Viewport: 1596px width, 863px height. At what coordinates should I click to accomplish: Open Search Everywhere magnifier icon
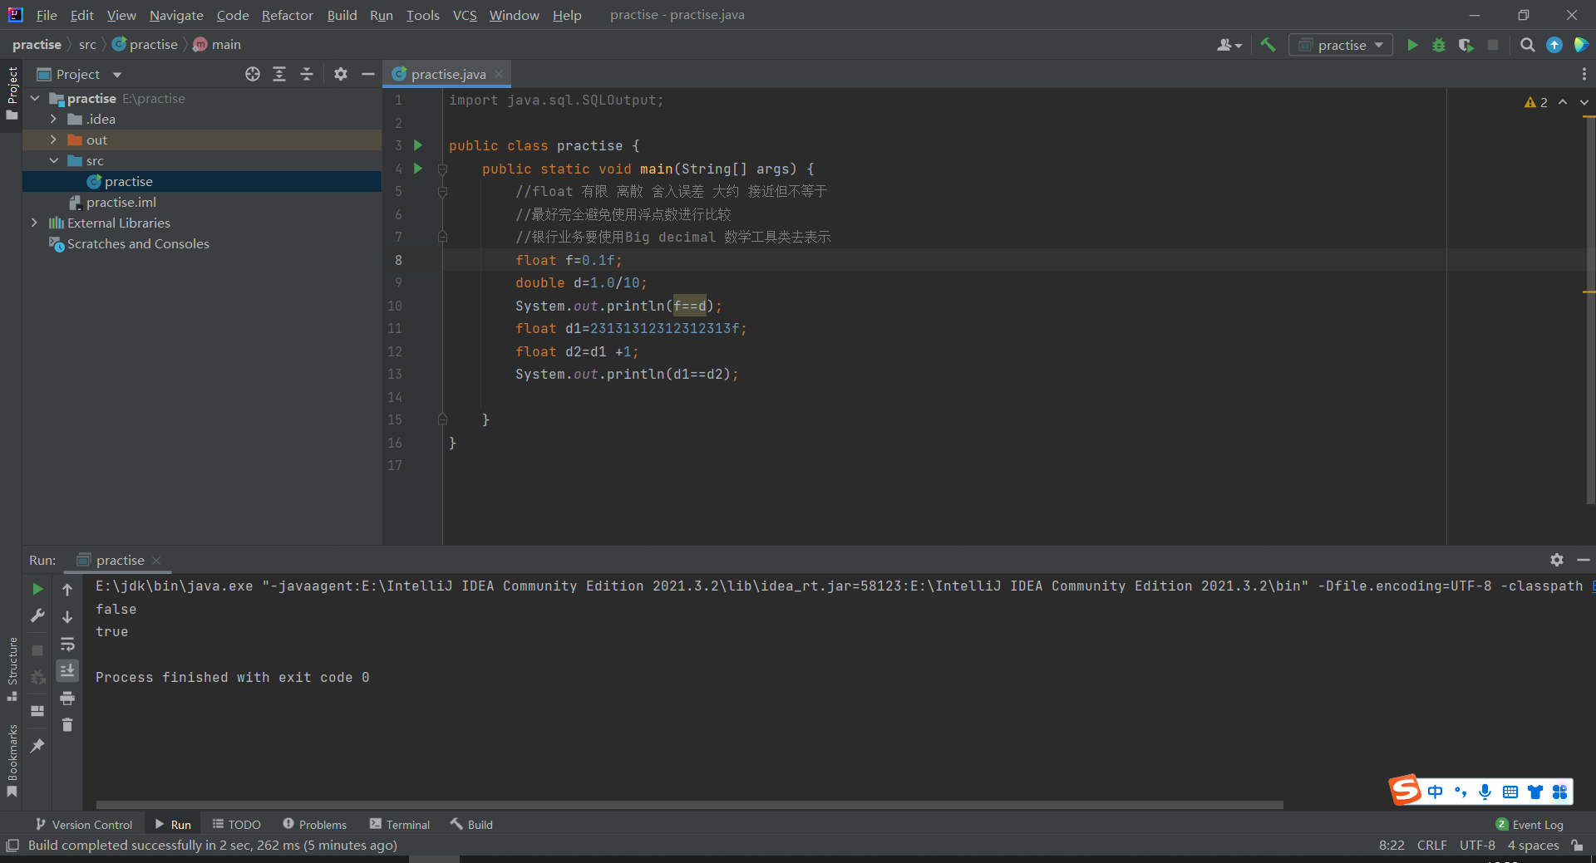(x=1527, y=45)
